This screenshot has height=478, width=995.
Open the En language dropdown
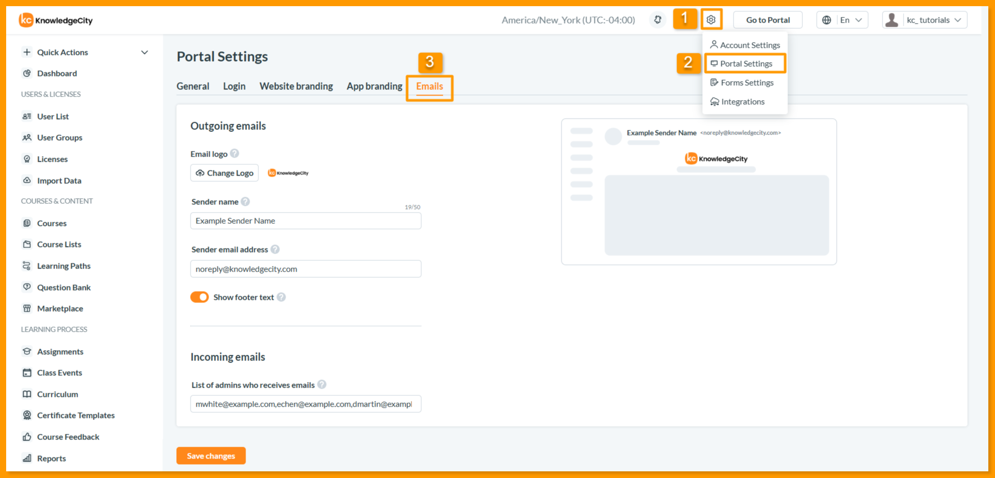(842, 20)
